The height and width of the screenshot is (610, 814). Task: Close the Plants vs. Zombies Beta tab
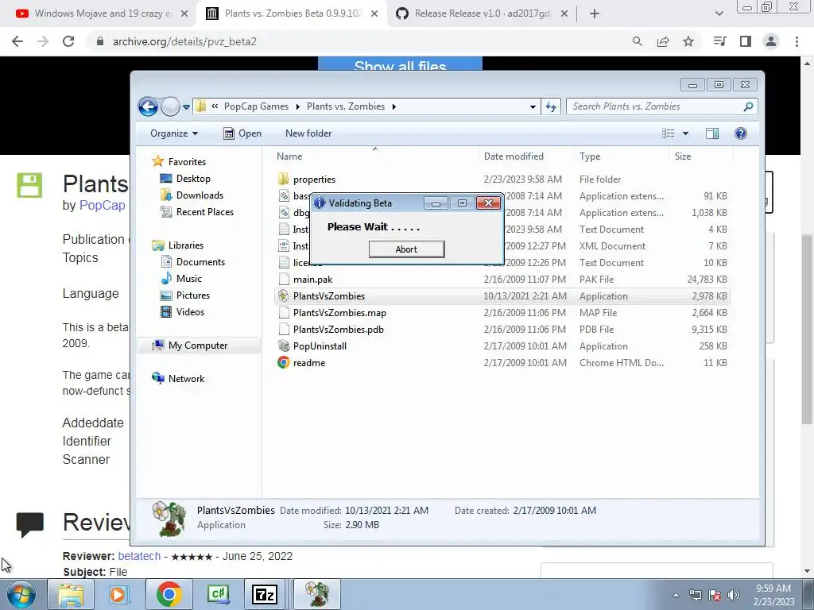point(374,14)
